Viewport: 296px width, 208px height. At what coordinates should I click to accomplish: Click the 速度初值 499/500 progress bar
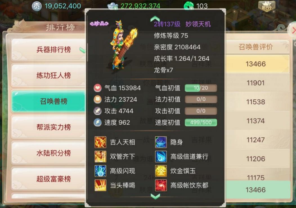coord(201,122)
